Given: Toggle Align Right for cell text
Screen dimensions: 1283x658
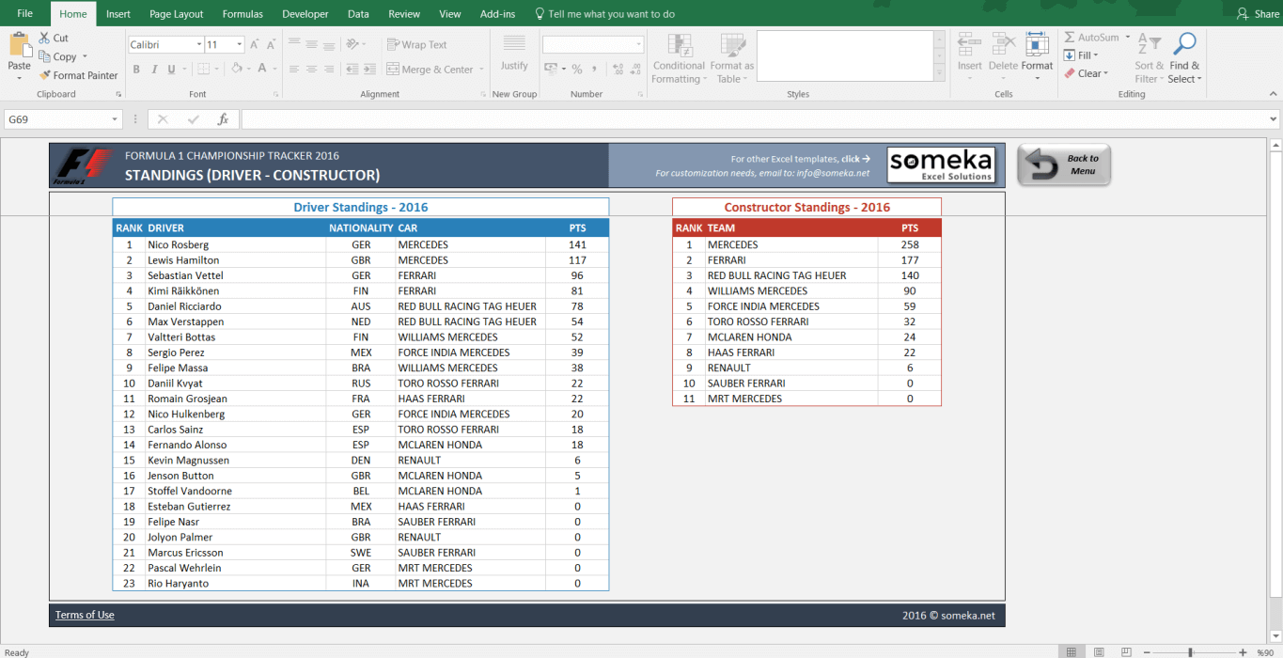Looking at the screenshot, I should coord(327,69).
